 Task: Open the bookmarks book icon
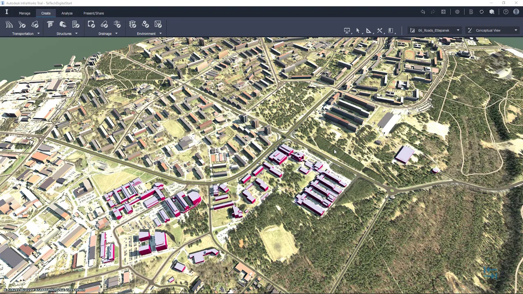391,31
